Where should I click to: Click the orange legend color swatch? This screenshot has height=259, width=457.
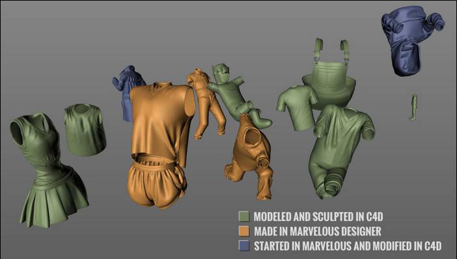tap(244, 231)
